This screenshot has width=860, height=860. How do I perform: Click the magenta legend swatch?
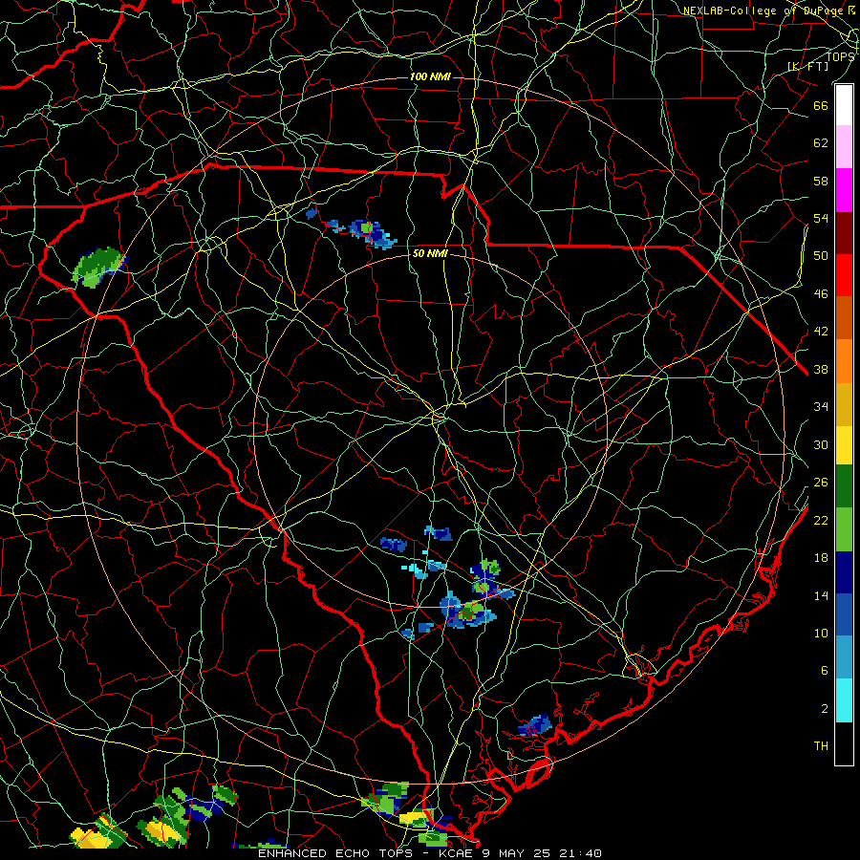844,190
